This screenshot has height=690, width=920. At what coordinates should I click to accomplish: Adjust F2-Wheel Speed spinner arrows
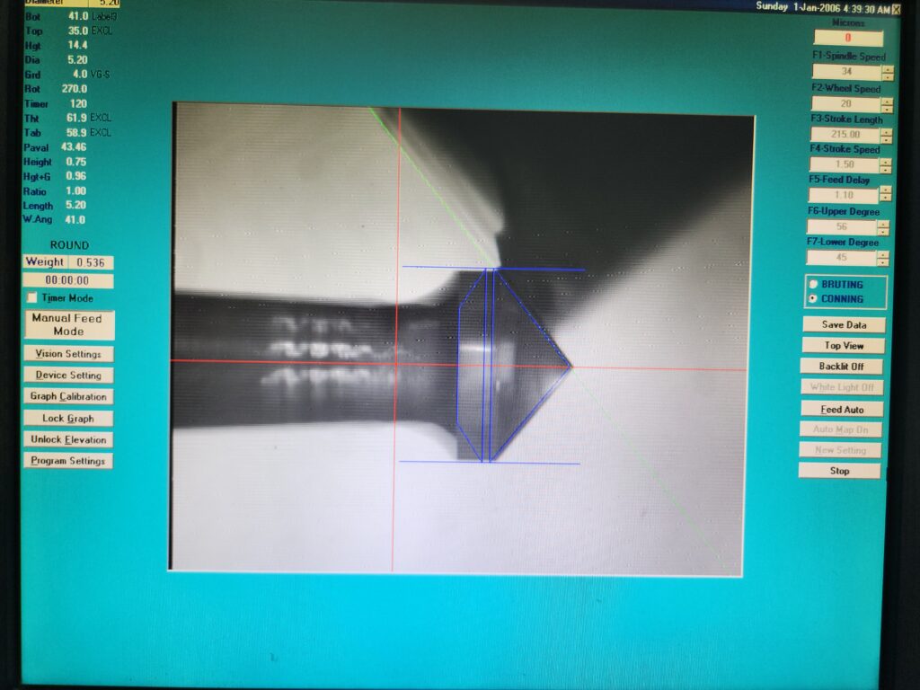(887, 104)
